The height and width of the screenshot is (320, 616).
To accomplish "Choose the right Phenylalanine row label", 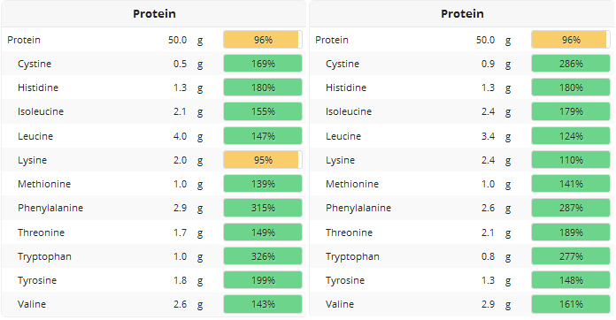I will [358, 209].
